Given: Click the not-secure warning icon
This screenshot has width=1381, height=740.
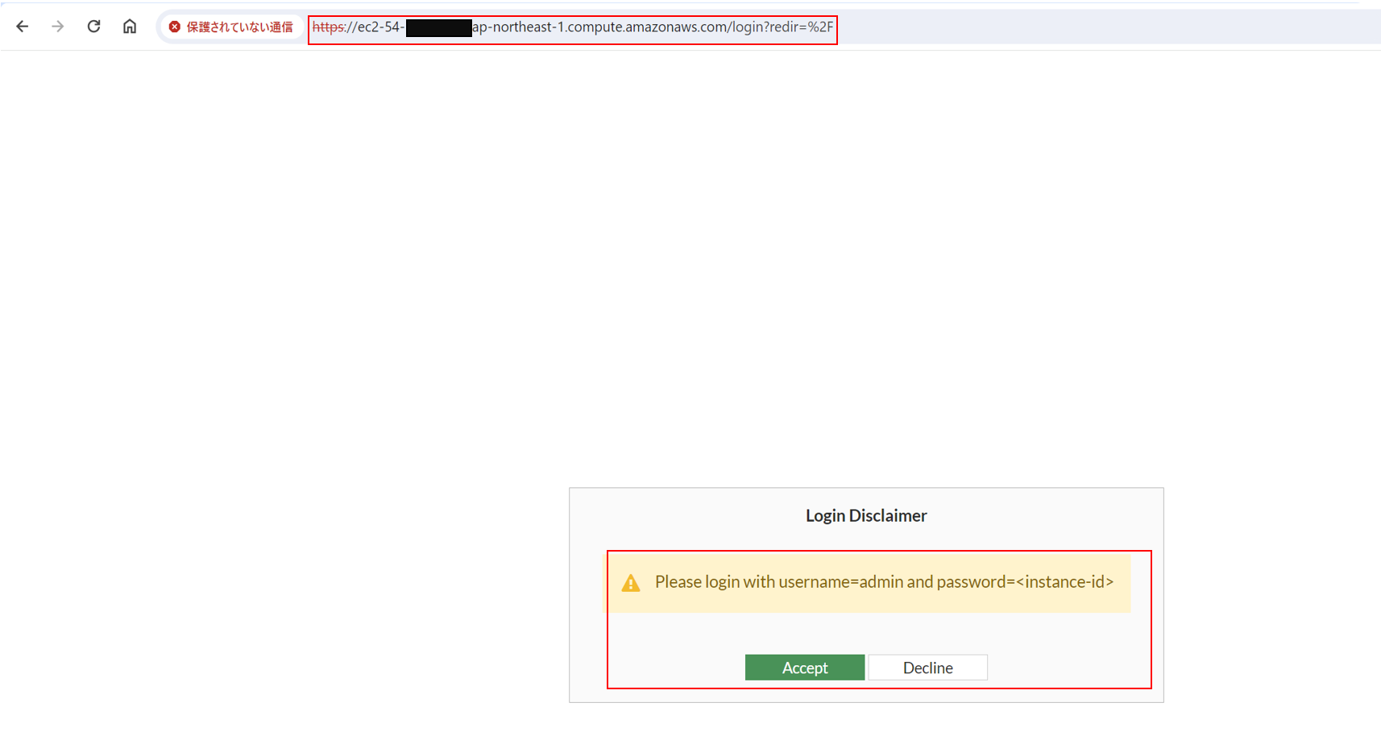Looking at the screenshot, I should click(x=175, y=27).
